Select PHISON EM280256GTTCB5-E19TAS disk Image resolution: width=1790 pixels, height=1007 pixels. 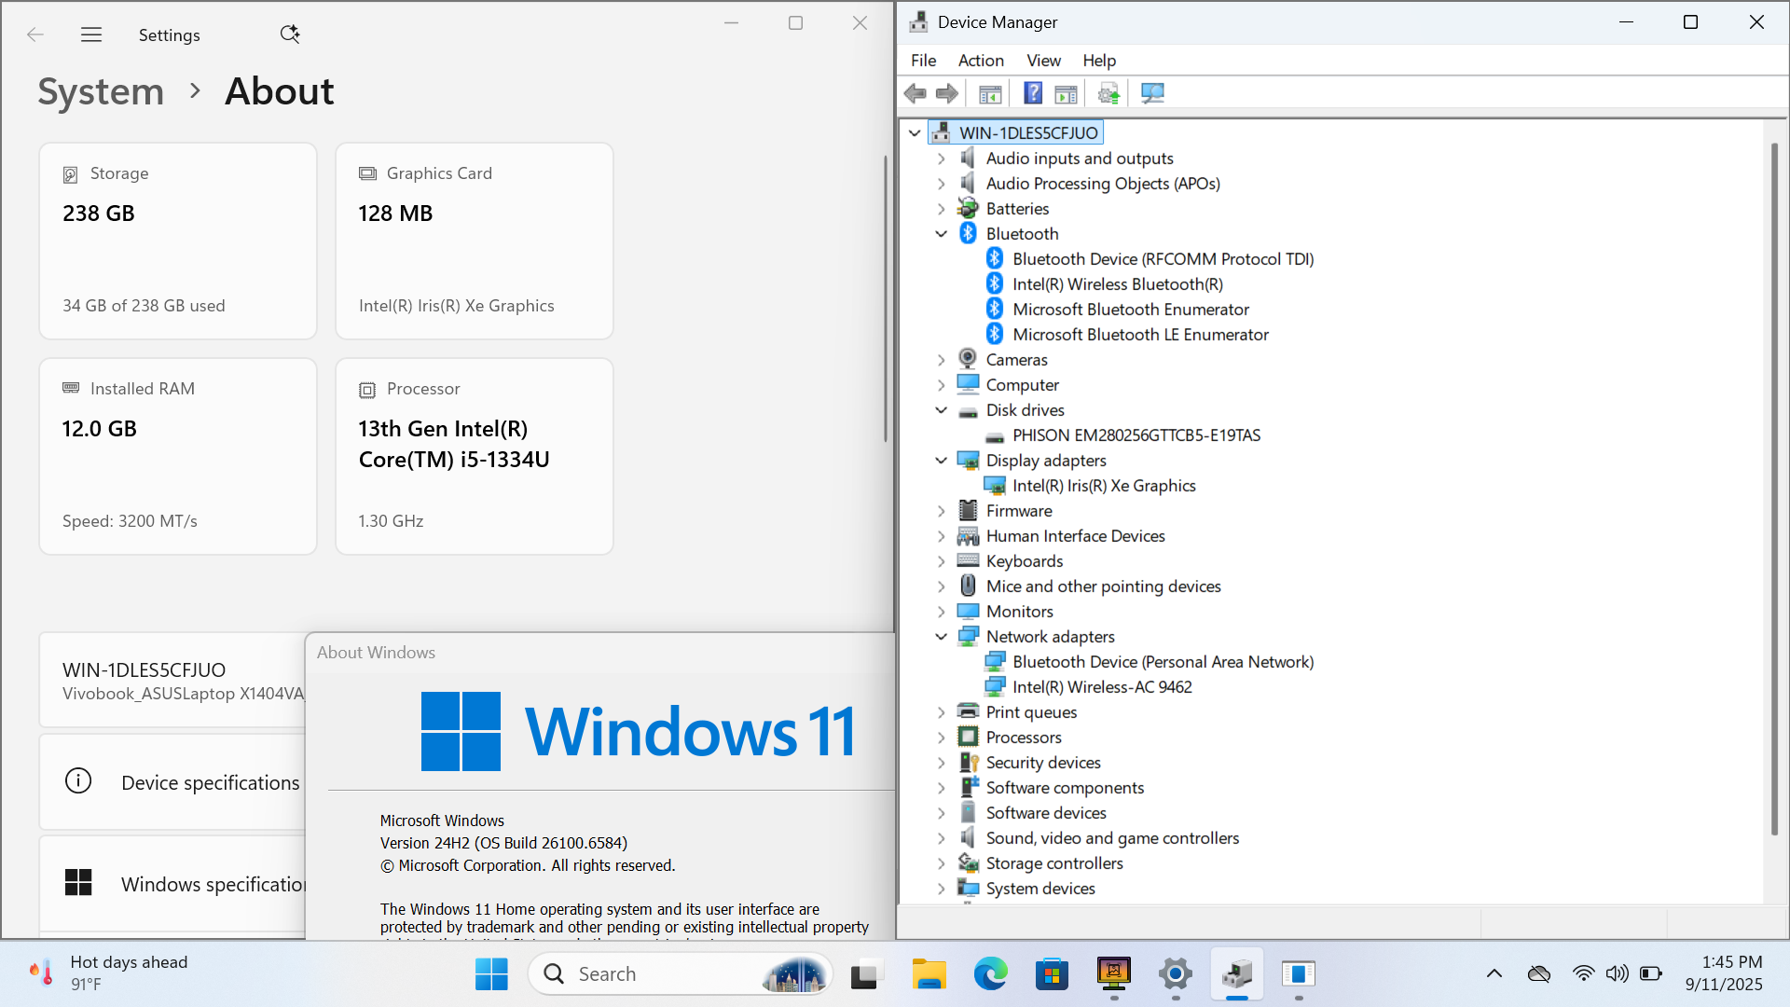1136,435
